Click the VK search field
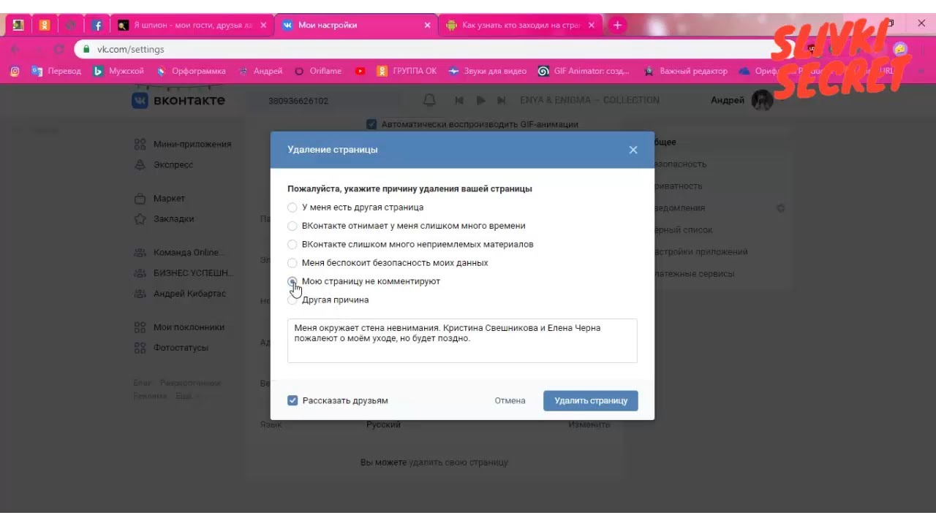936x526 pixels. [x=329, y=101]
